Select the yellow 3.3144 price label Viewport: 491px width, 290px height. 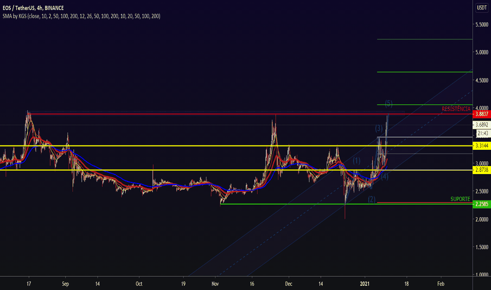[x=482, y=146]
